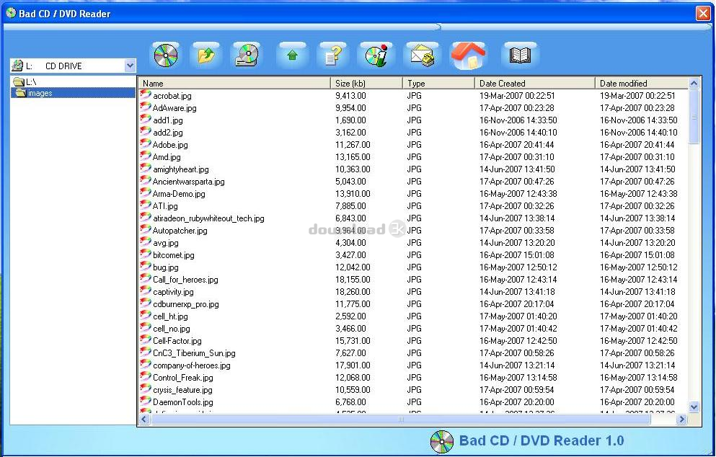Image resolution: width=716 pixels, height=457 pixels.
Task: Click size value 18,260.00
Action: point(353,292)
